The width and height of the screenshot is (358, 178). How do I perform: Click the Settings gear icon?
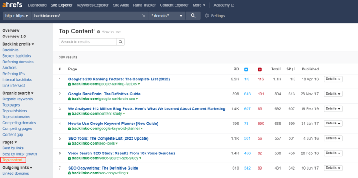[207, 16]
